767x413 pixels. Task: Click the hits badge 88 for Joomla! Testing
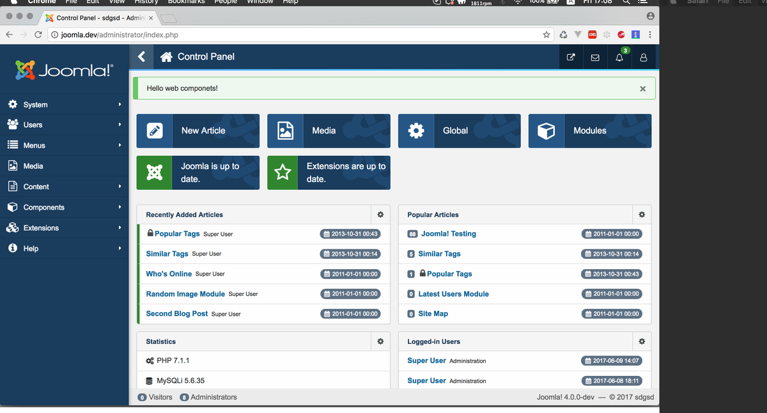[413, 234]
